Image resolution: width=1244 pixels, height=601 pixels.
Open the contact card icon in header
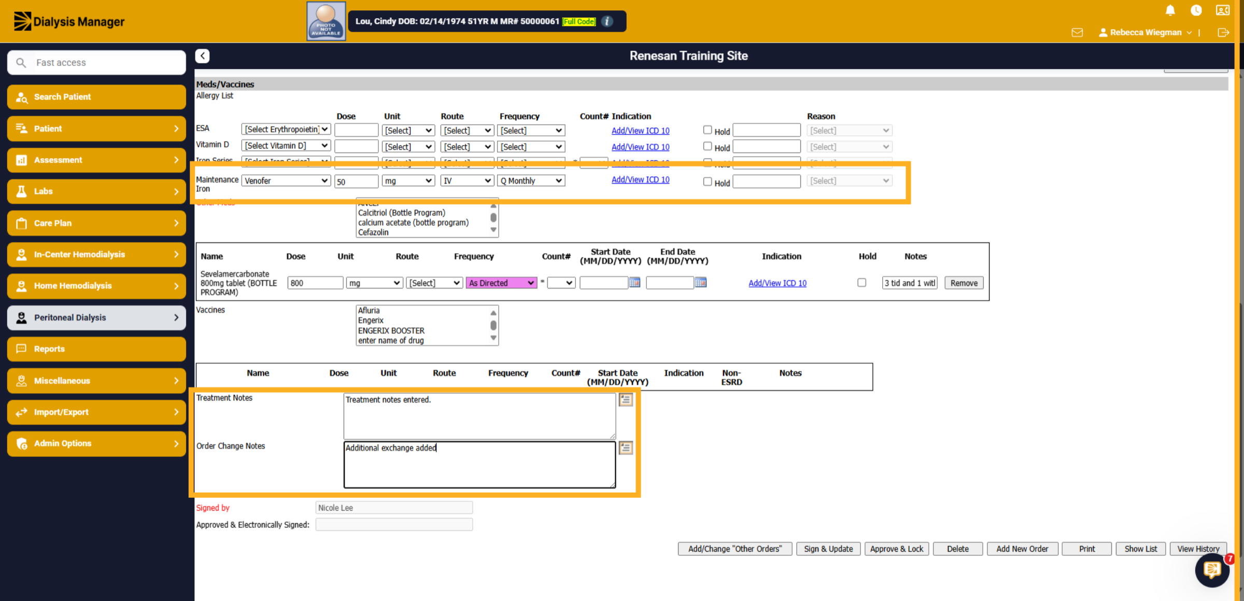point(1223,10)
